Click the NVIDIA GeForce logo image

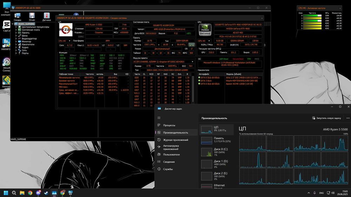click(205, 29)
